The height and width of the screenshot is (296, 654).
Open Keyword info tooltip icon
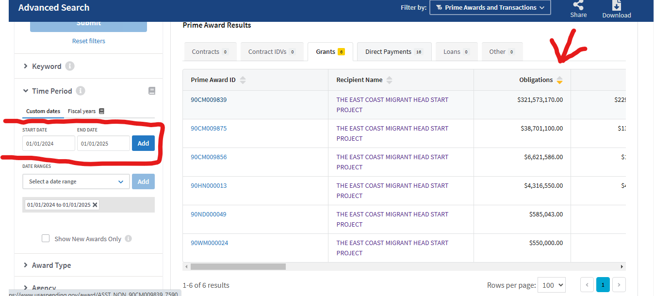point(70,66)
